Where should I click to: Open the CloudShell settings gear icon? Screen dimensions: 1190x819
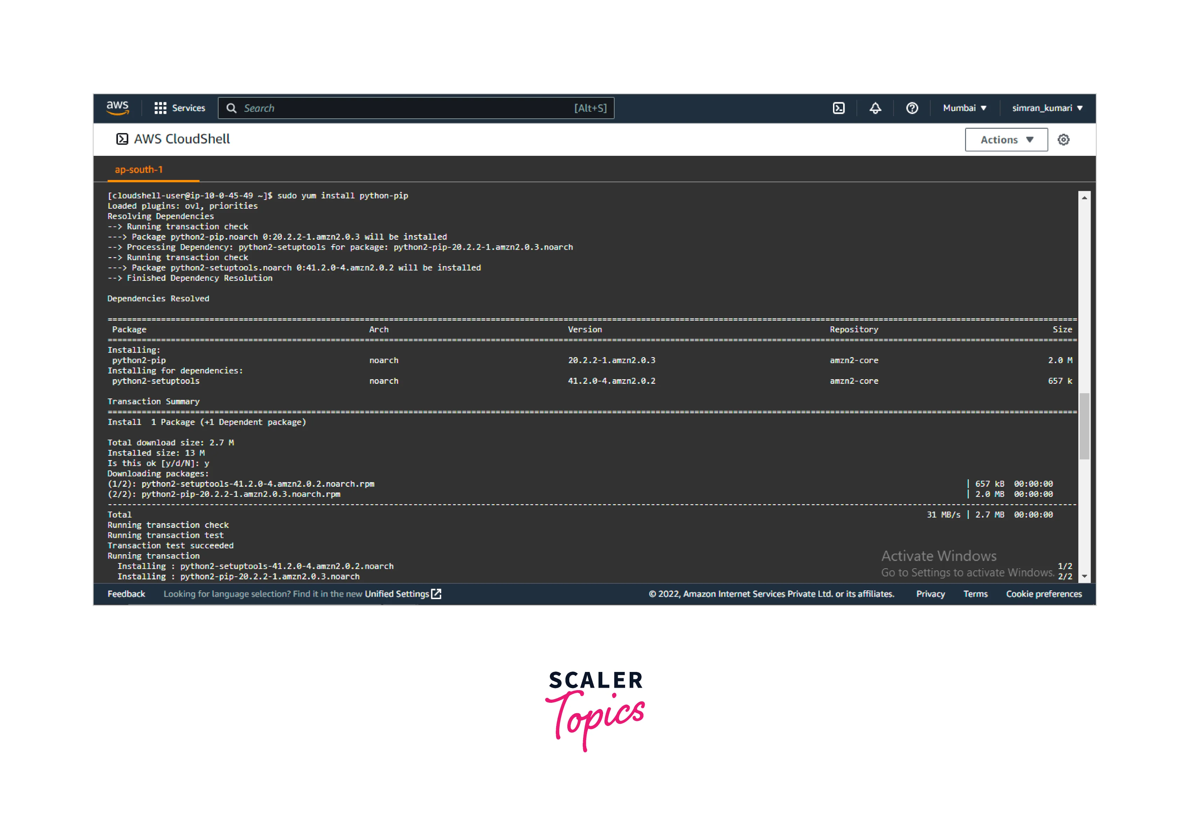pos(1064,139)
